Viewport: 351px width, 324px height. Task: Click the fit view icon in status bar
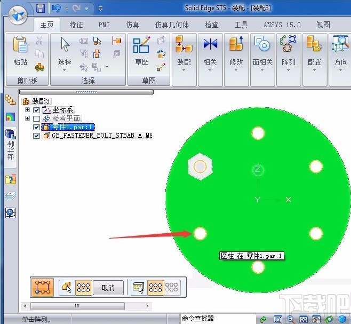pos(304,319)
